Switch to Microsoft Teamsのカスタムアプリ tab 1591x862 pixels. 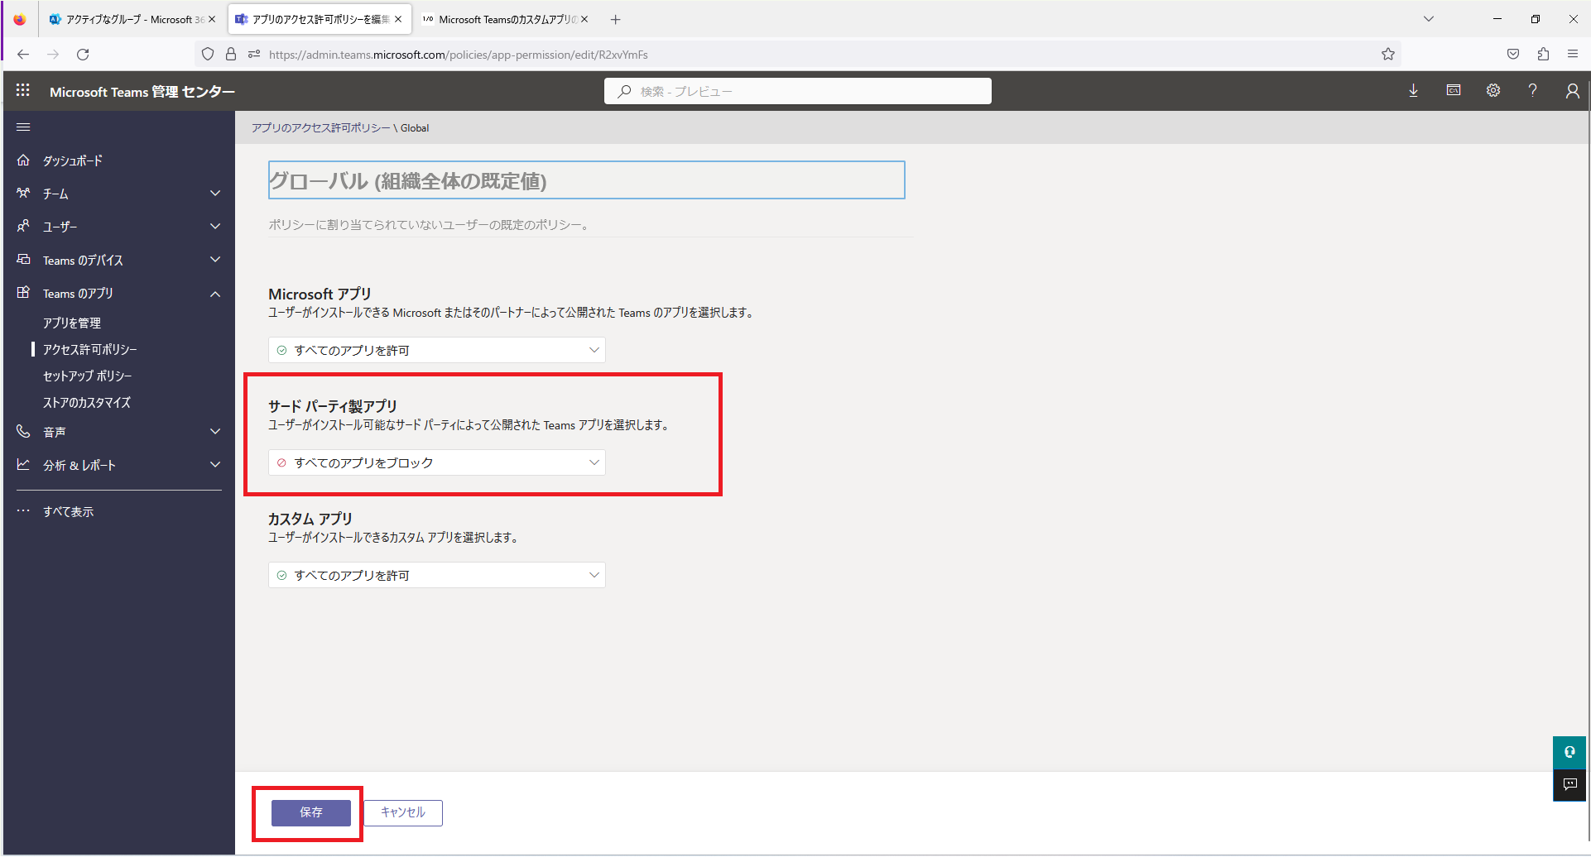tap(505, 19)
